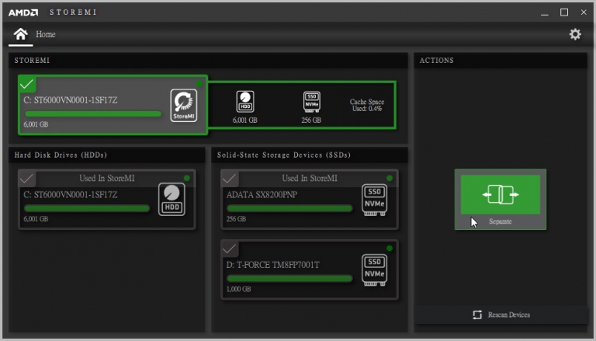Click the T-FORCE TM8FP7001T usage bar
Screen dimensions: 596x341
coord(289,279)
